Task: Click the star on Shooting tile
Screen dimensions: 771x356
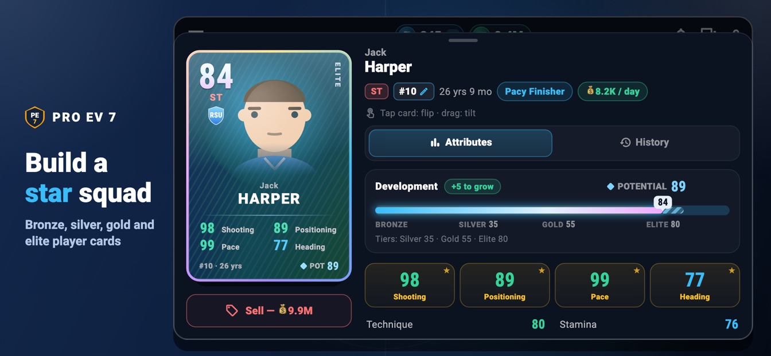Action: click(446, 271)
